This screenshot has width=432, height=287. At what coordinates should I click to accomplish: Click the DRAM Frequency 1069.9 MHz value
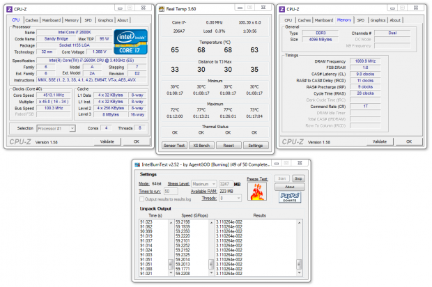(x=365, y=61)
